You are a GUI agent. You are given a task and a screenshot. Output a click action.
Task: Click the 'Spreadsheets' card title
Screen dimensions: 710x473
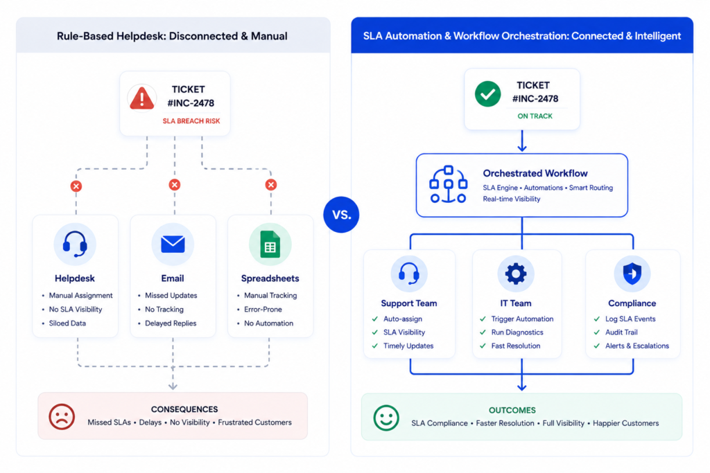tap(270, 278)
